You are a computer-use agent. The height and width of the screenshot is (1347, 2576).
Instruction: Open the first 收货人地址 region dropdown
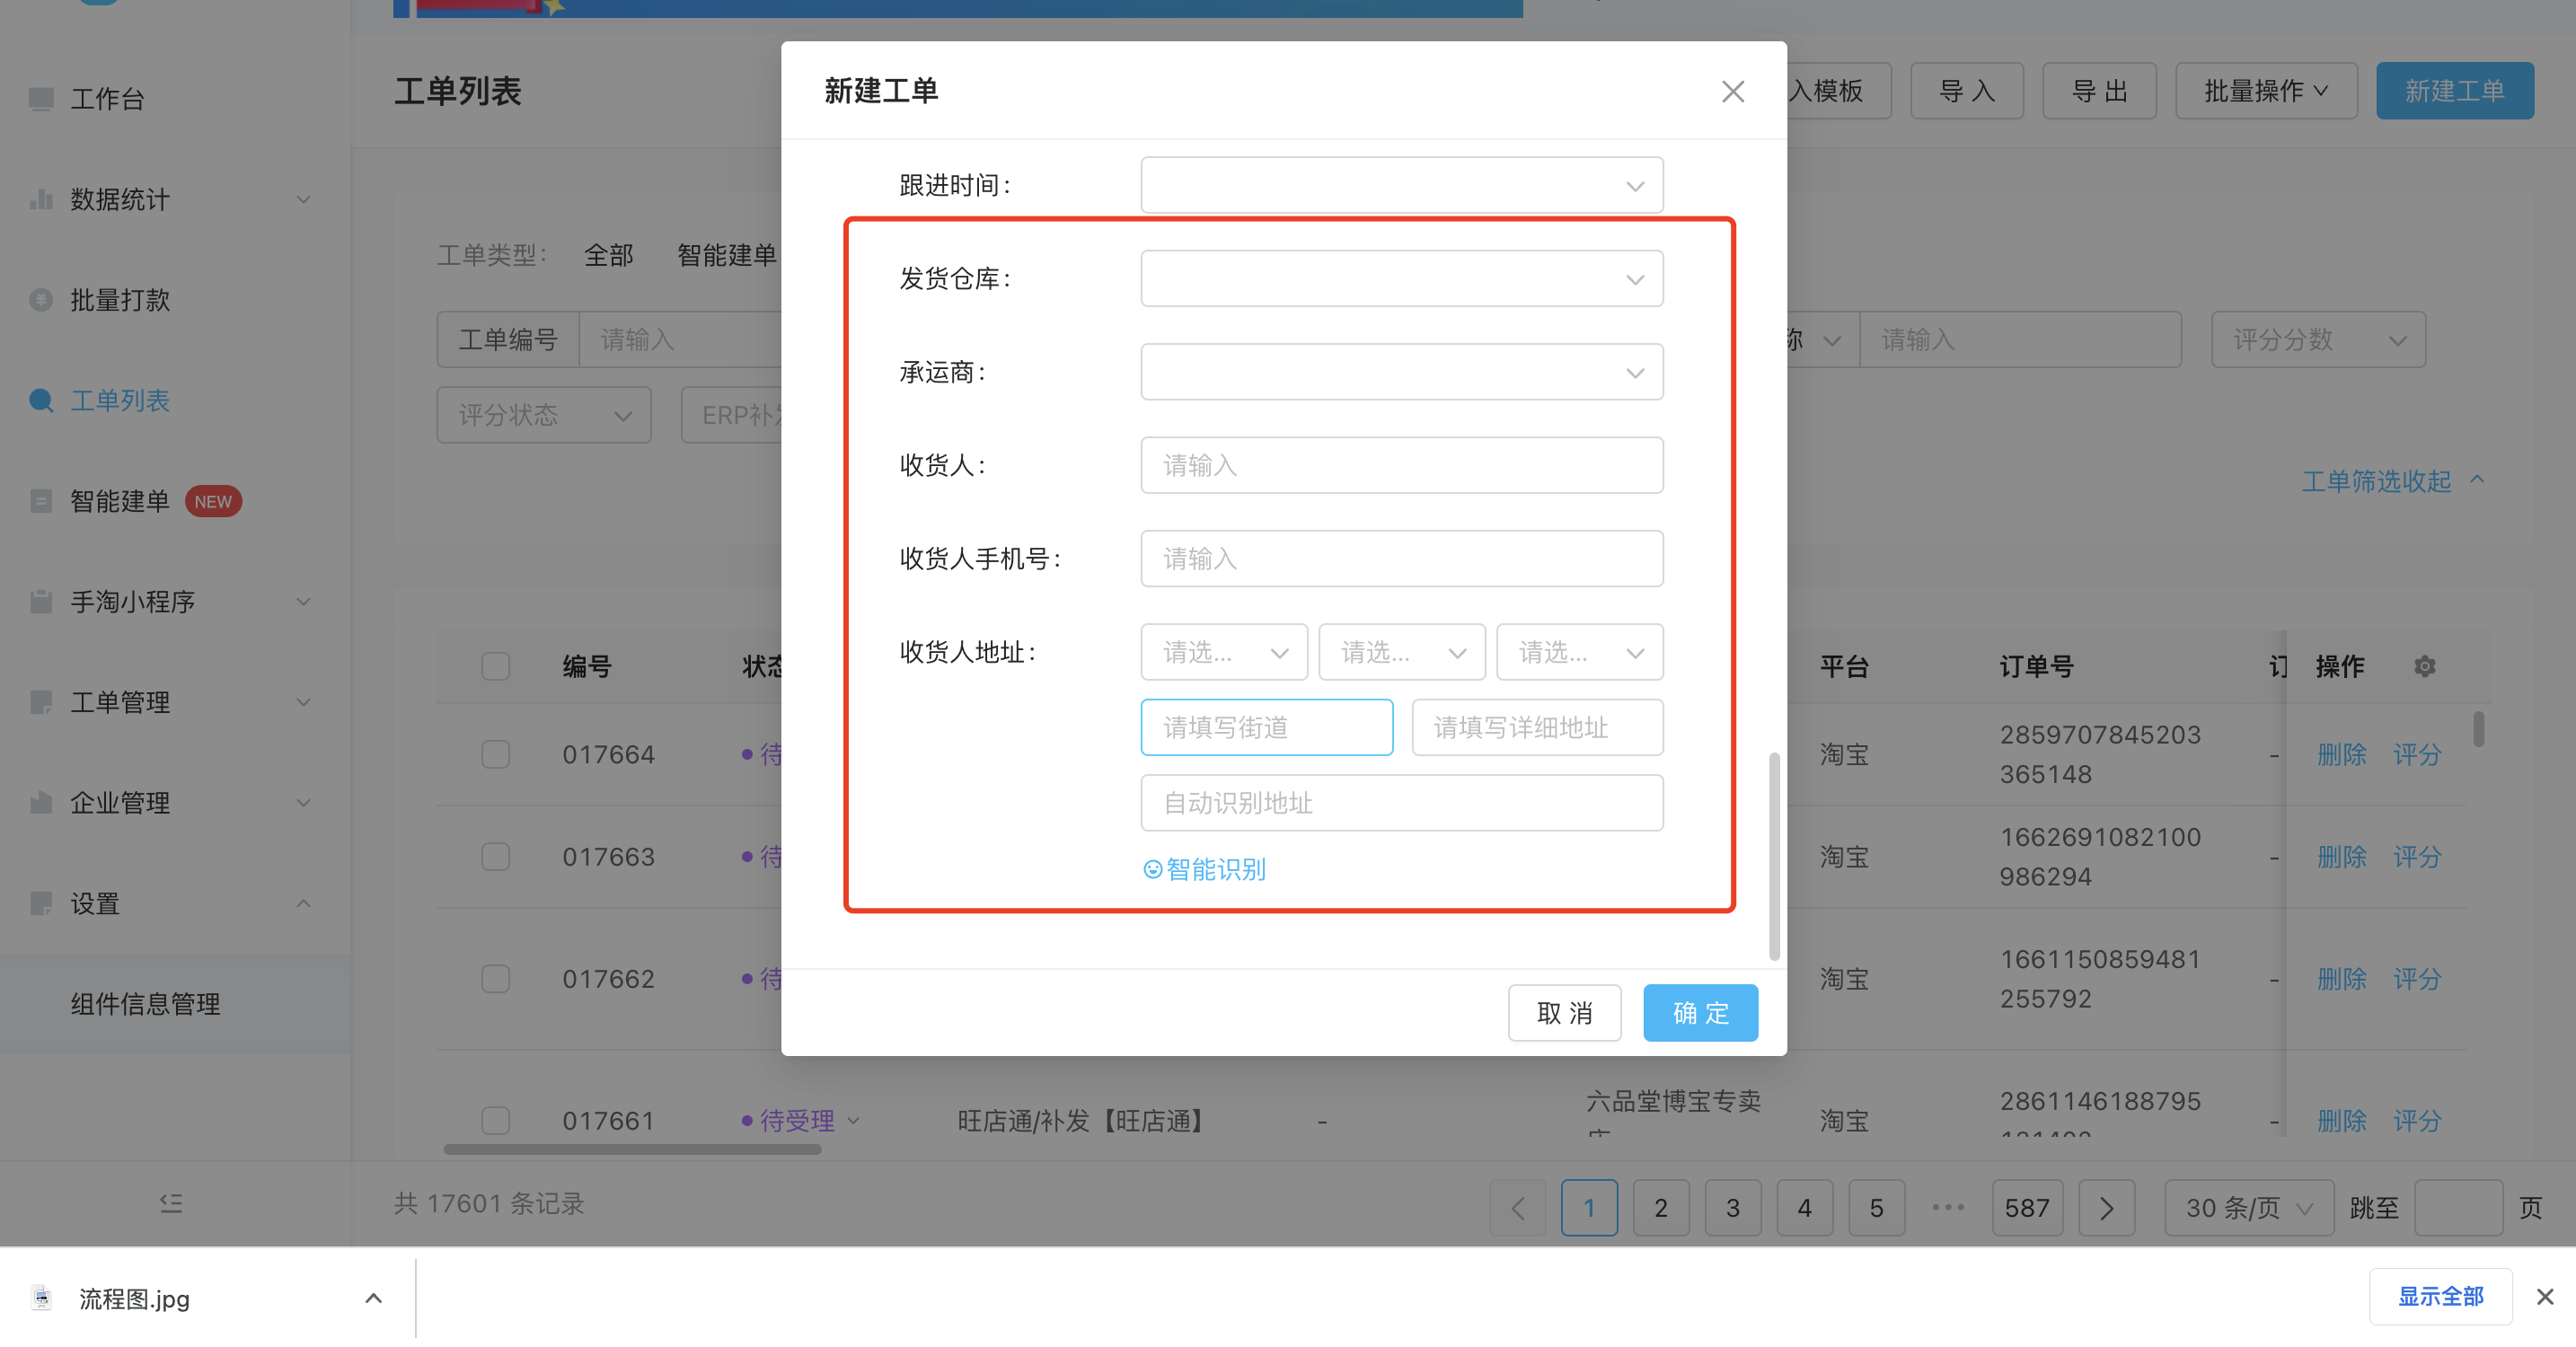coord(1224,652)
